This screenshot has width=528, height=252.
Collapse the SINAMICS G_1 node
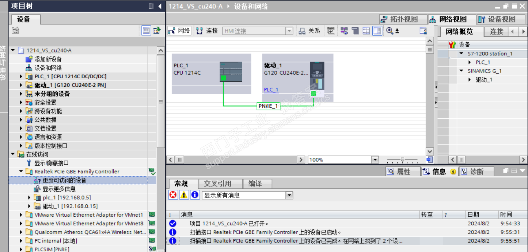coord(462,71)
